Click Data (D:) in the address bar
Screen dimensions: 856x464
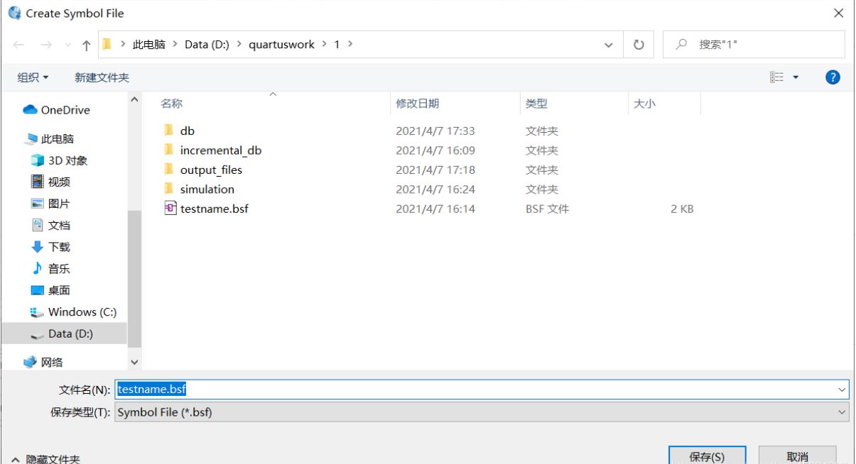point(207,45)
